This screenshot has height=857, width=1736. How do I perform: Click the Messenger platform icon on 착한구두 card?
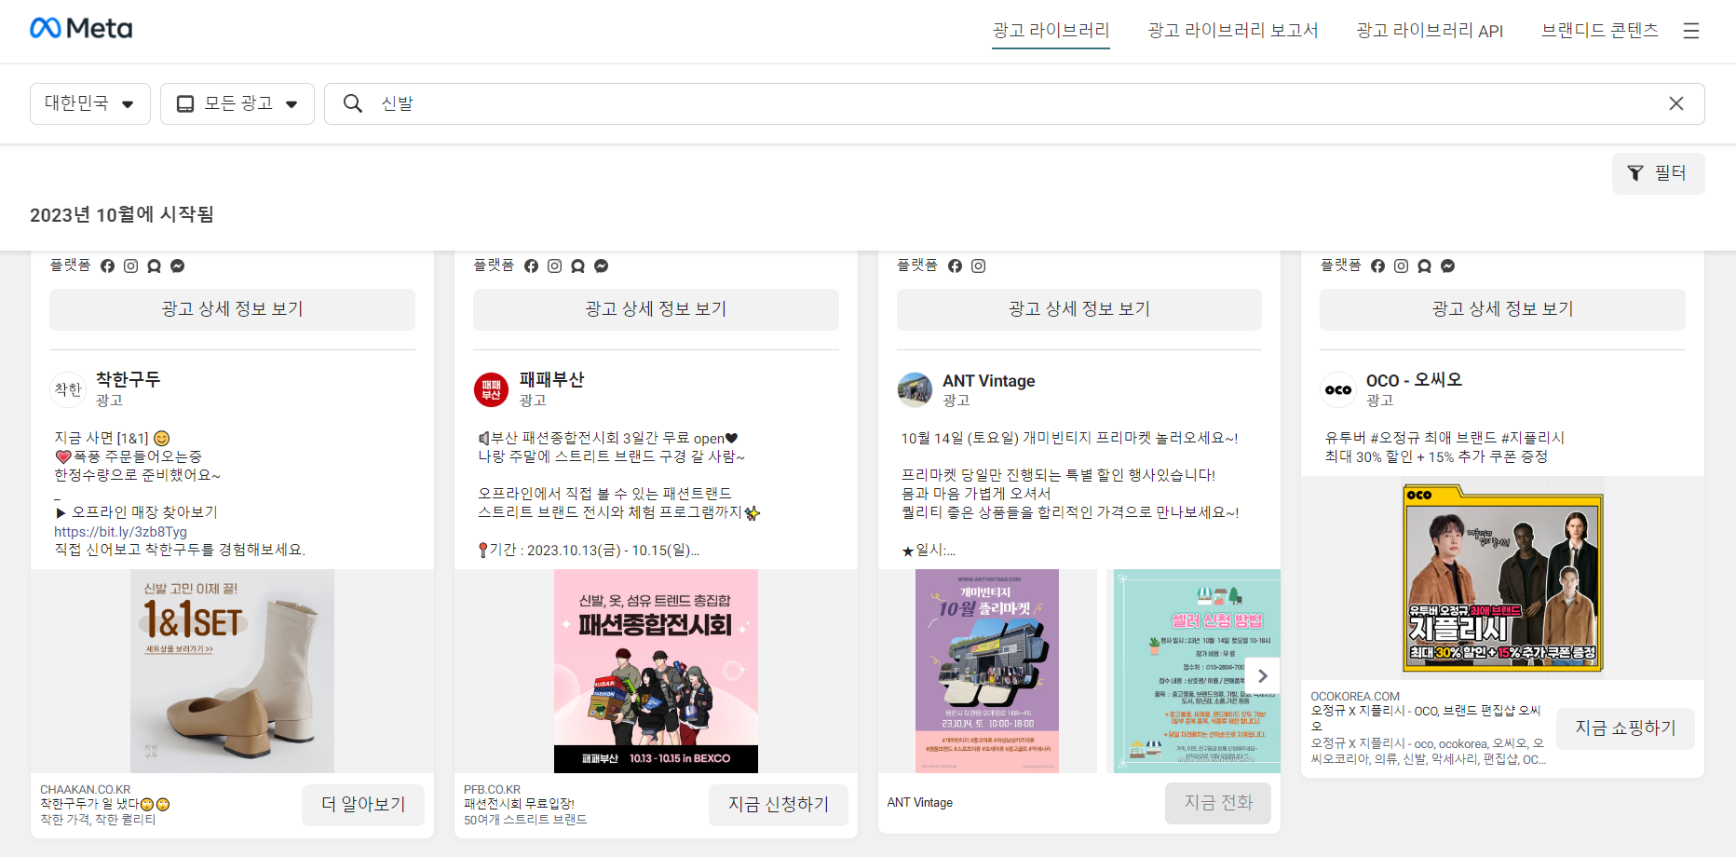(178, 266)
